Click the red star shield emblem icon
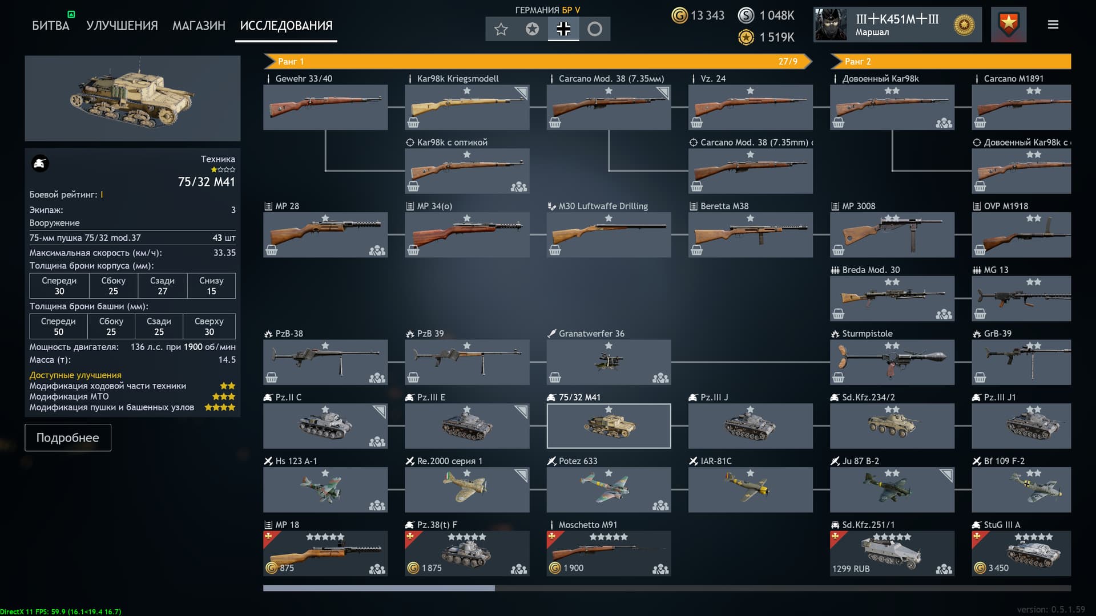 (1009, 25)
